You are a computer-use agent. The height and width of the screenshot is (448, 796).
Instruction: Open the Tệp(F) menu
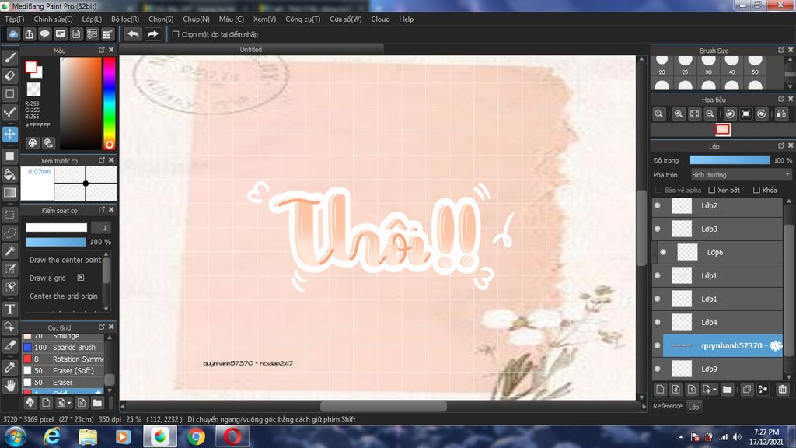click(14, 19)
